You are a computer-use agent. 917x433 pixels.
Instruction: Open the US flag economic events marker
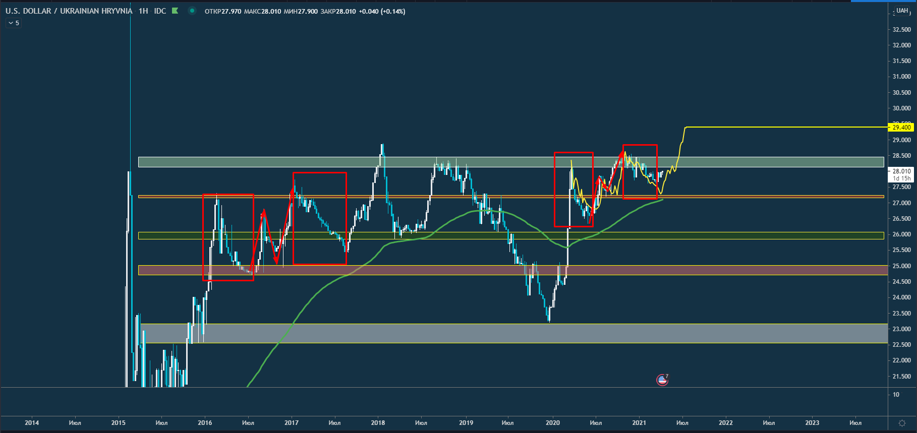662,380
